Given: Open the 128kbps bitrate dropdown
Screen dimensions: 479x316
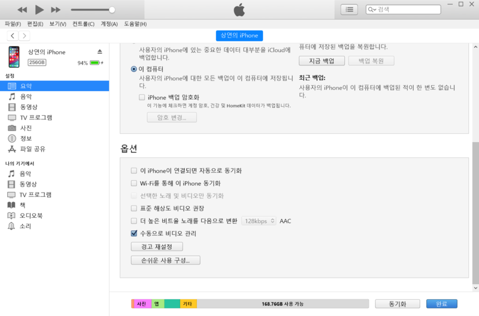Looking at the screenshot, I should click(x=259, y=221).
